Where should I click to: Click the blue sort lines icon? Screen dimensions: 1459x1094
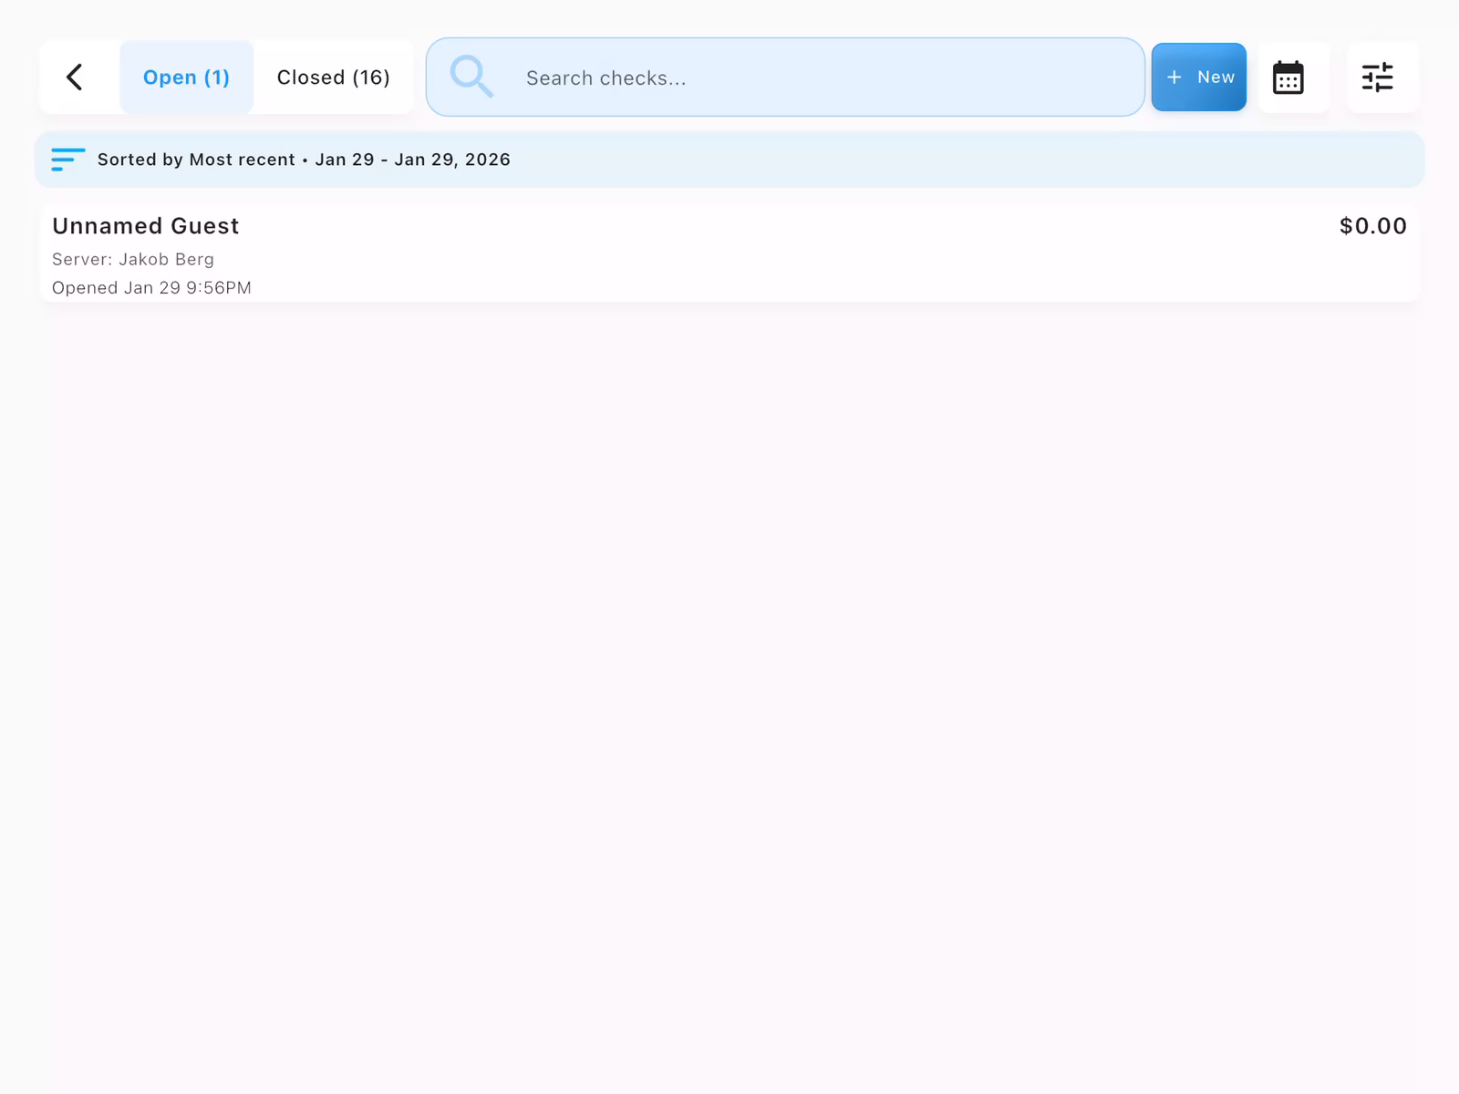pos(67,160)
